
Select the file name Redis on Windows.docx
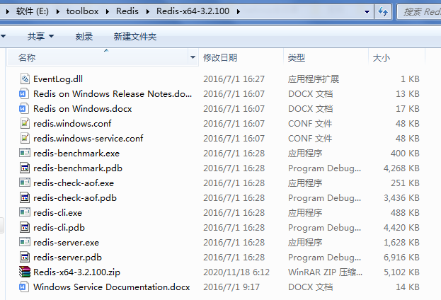tap(83, 108)
